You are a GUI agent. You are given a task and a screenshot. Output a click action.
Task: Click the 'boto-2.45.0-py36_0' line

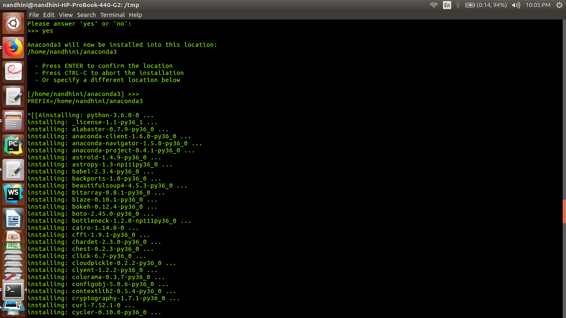coord(90,214)
